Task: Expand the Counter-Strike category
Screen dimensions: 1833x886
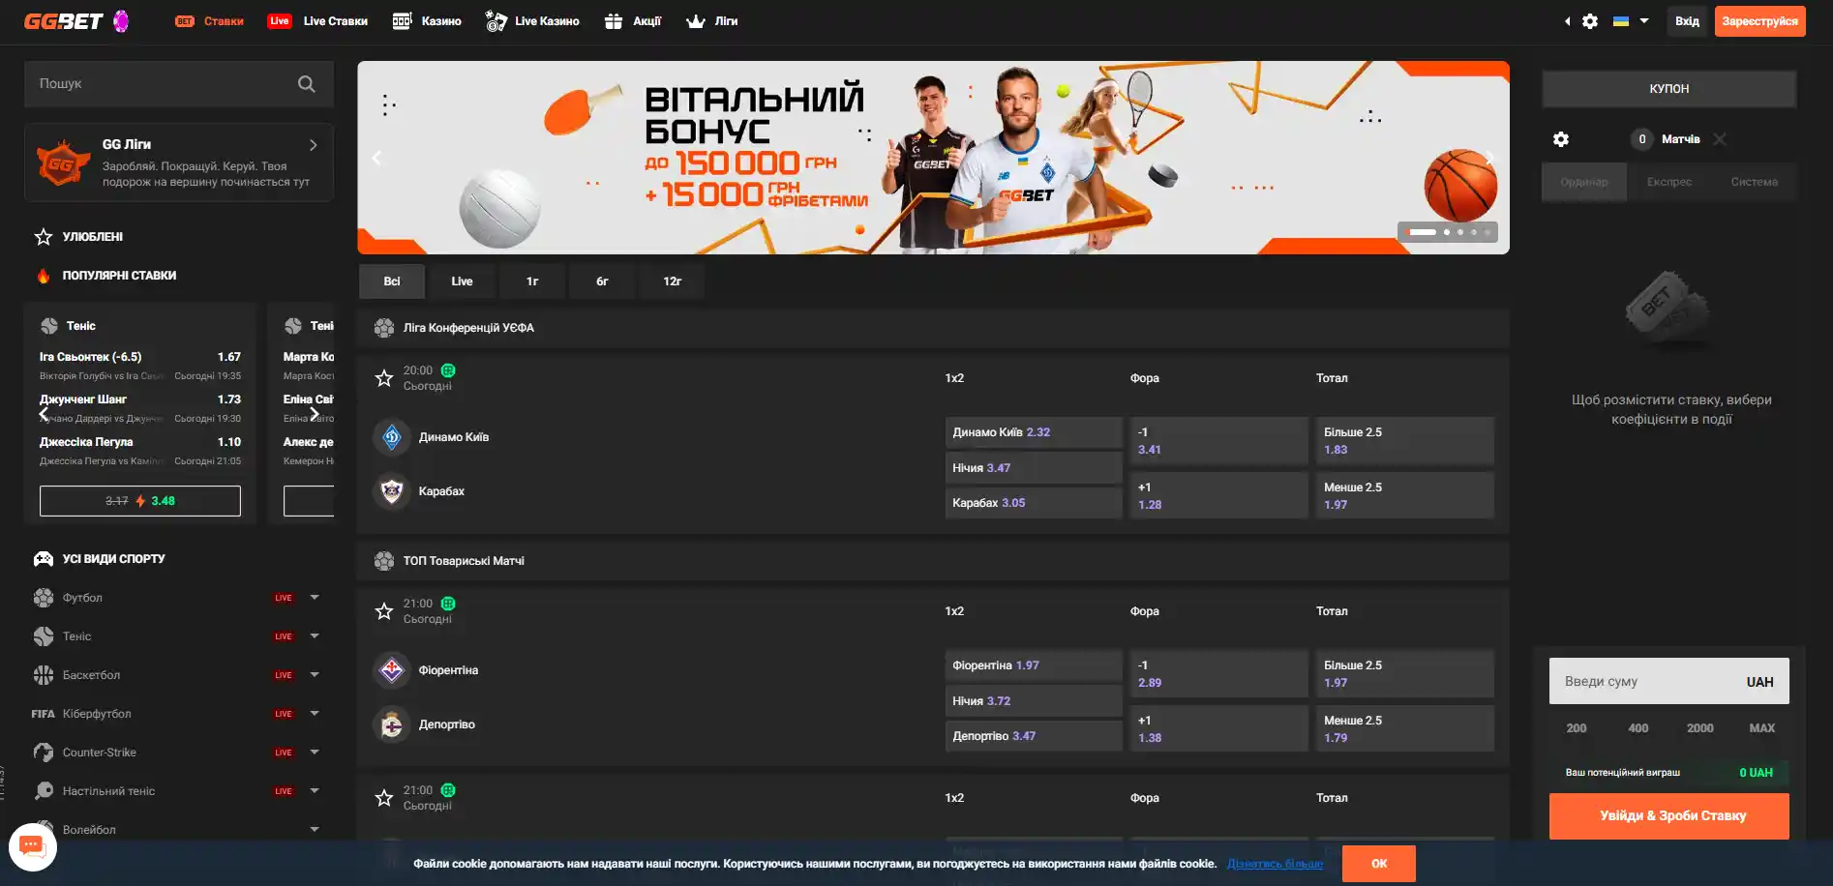Action: point(315,753)
